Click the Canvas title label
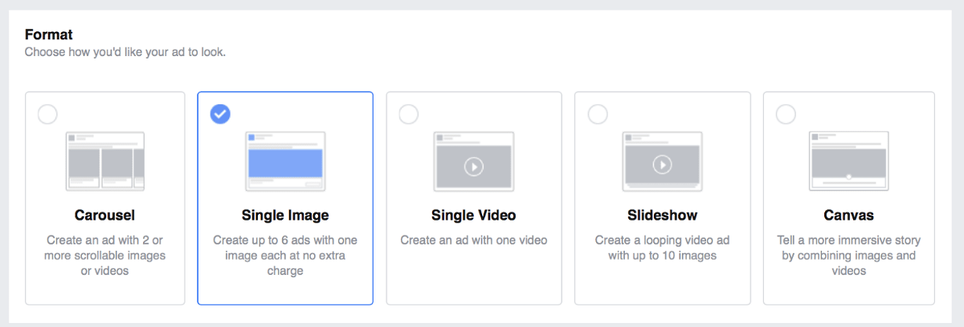 point(848,216)
